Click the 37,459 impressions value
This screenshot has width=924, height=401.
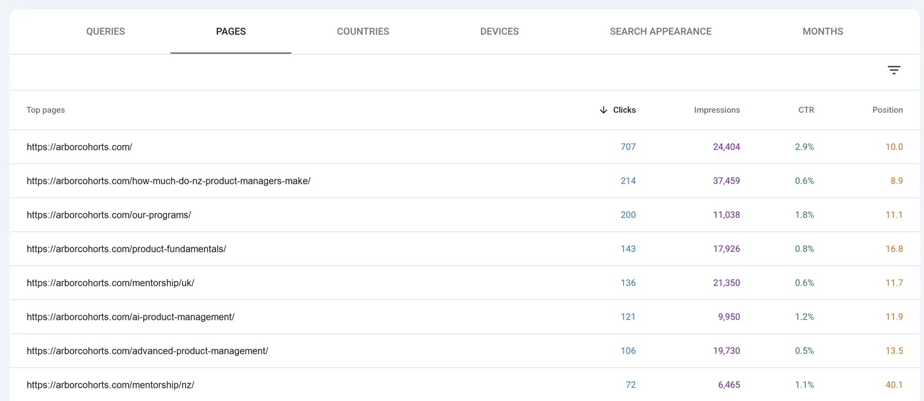[727, 181]
